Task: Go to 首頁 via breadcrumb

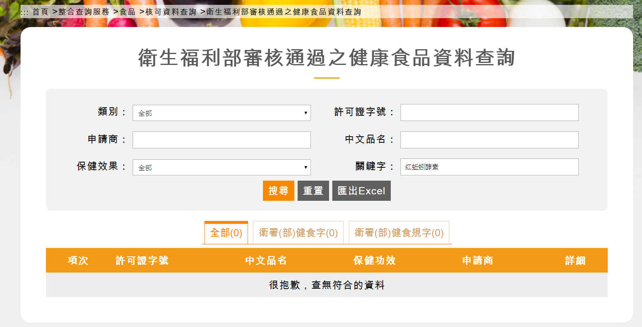Action: (40, 12)
